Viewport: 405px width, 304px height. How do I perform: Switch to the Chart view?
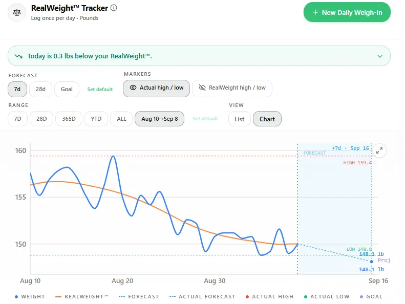pyautogui.click(x=267, y=119)
